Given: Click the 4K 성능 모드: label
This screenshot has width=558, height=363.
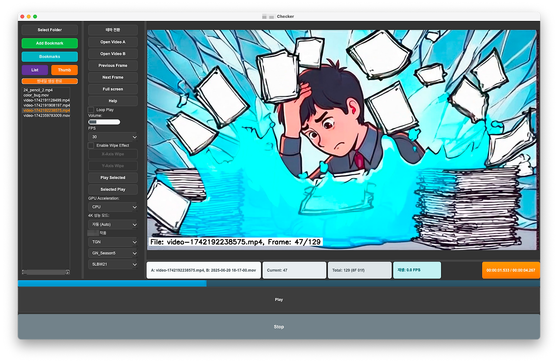Looking at the screenshot, I should (x=99, y=216).
